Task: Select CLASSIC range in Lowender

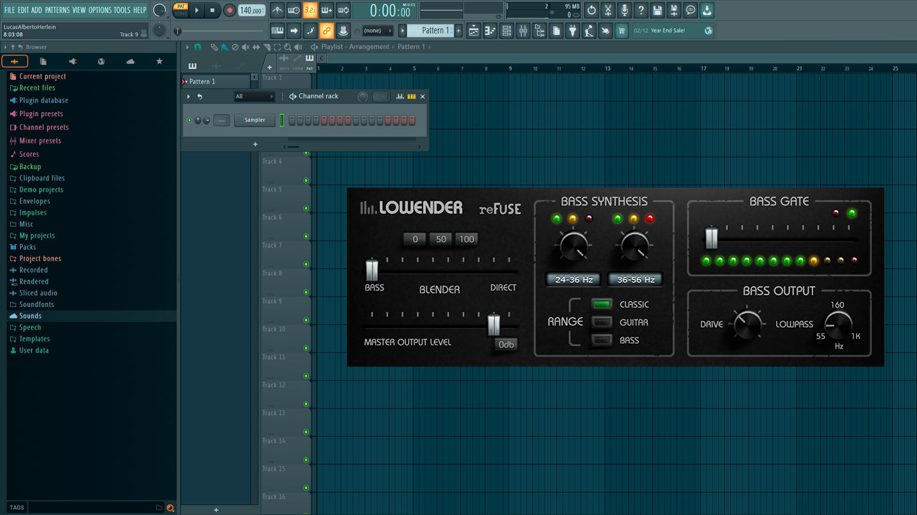Action: point(602,304)
